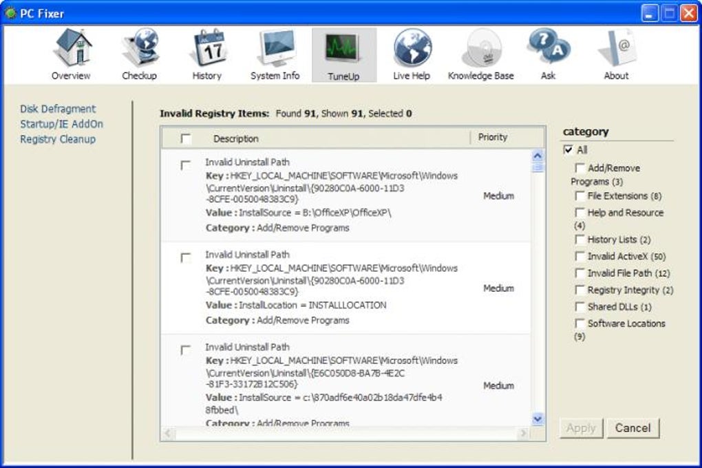Enable the Invalid File Path category filter

tap(579, 273)
